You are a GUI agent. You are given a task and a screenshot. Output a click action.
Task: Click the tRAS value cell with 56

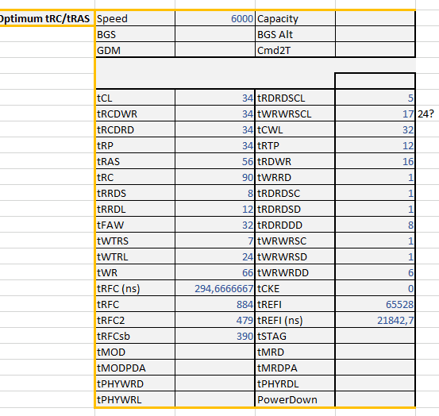coord(215,161)
